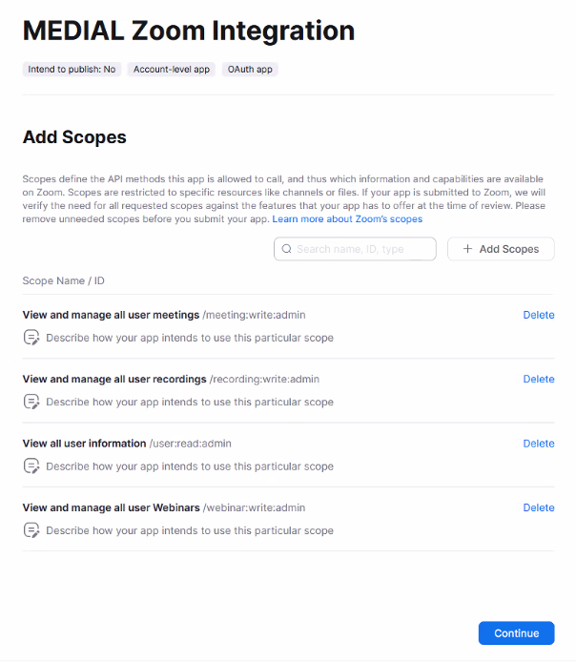Click the plus icon on Add Scopes

[467, 249]
